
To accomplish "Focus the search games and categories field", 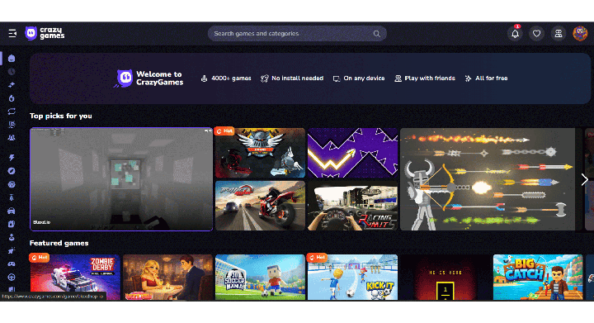I will [297, 33].
